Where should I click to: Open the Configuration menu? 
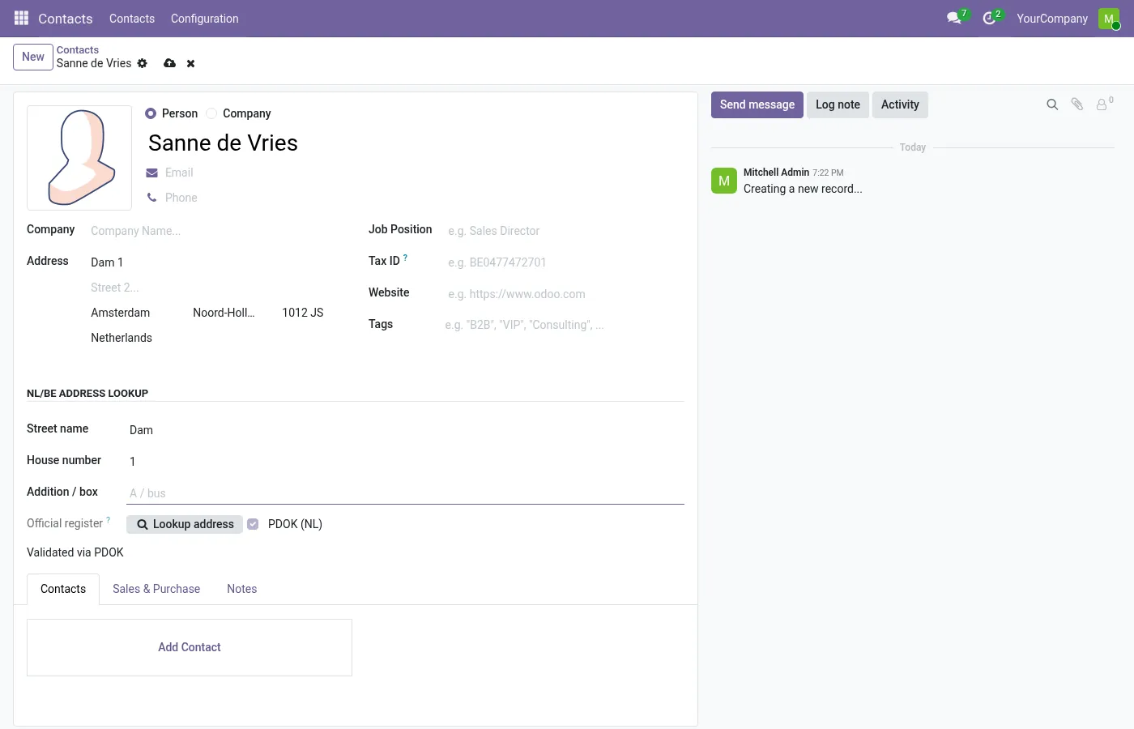pyautogui.click(x=205, y=19)
